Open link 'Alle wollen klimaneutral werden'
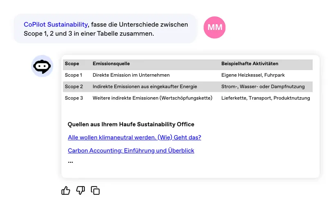Screen dimensions: 336x205 pos(134,137)
